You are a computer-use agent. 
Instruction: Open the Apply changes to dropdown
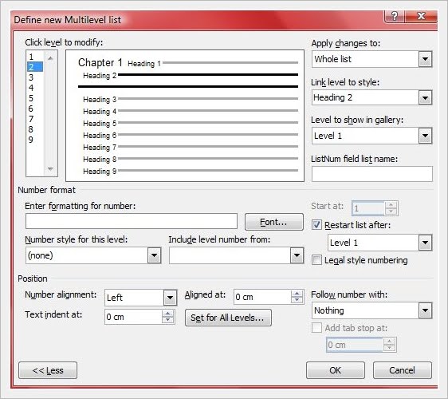(425, 59)
